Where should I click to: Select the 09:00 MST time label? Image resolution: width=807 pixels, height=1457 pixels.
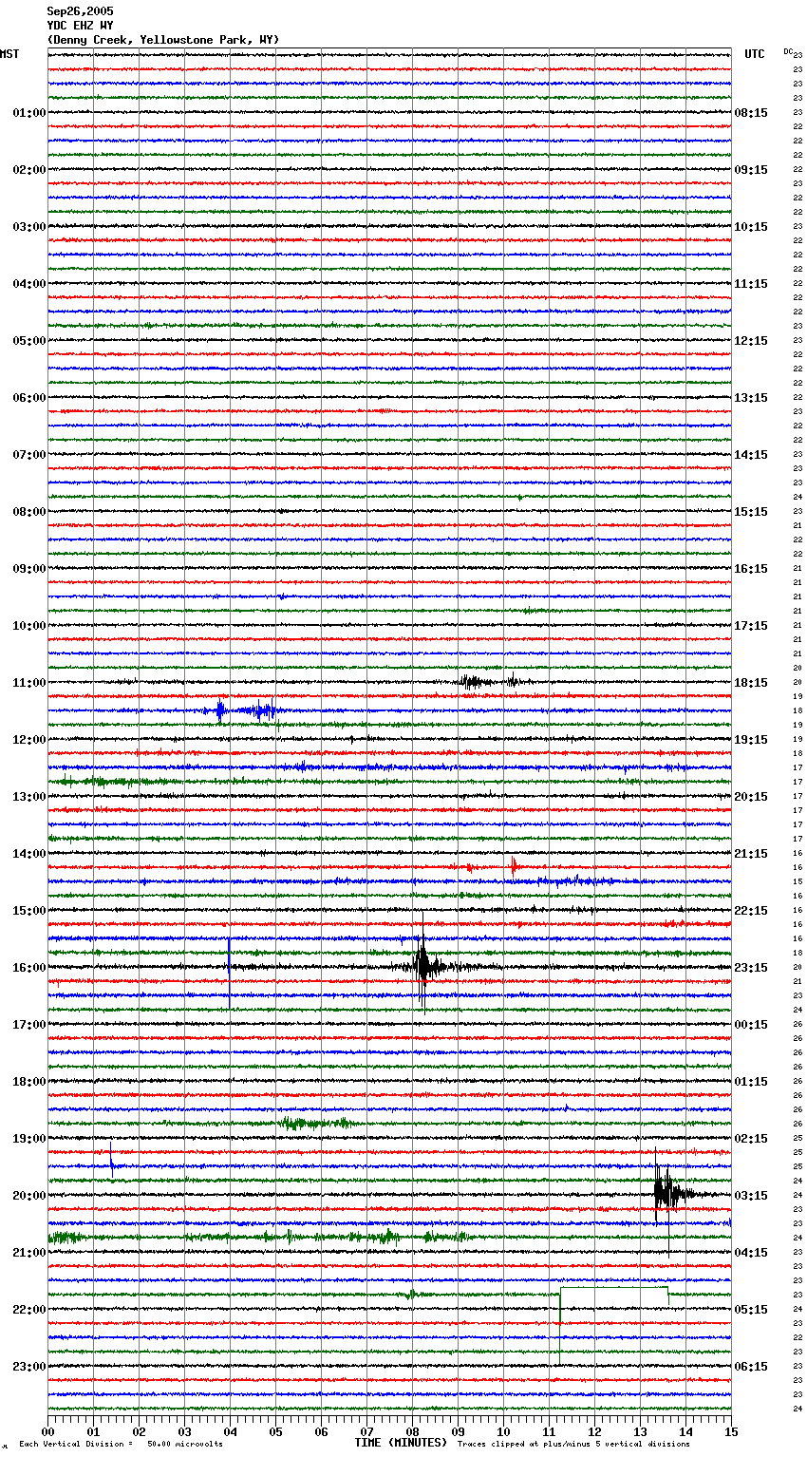pyautogui.click(x=28, y=569)
